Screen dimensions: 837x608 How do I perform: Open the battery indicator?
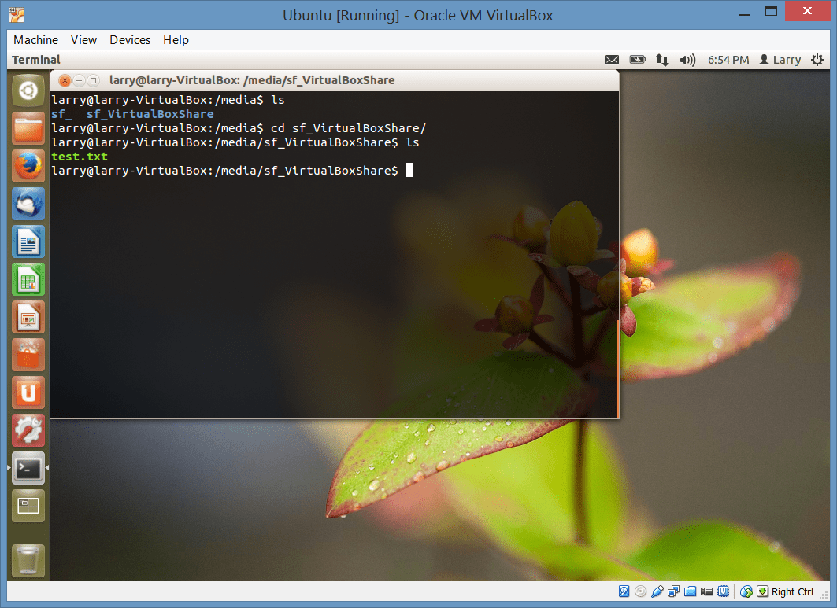tap(637, 60)
